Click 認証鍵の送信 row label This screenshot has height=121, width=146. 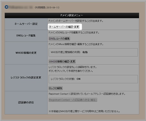[26, 102]
